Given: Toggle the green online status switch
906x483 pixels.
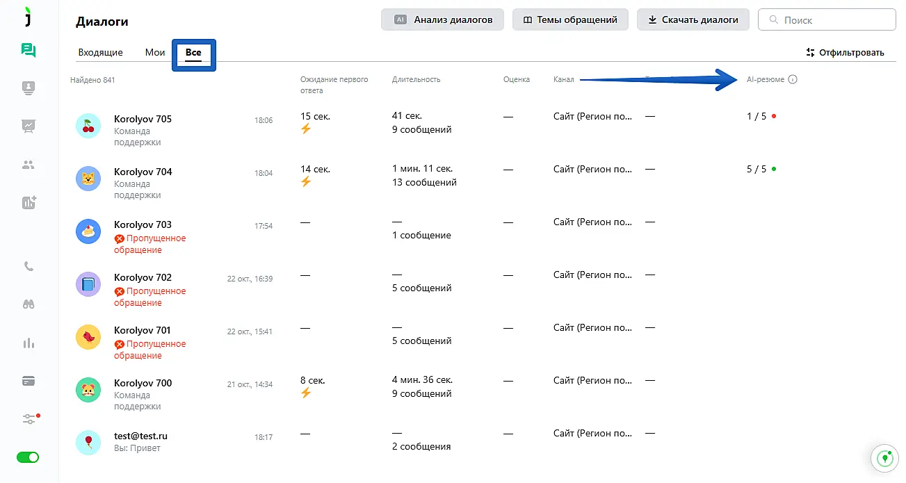Looking at the screenshot, I should coord(29,457).
